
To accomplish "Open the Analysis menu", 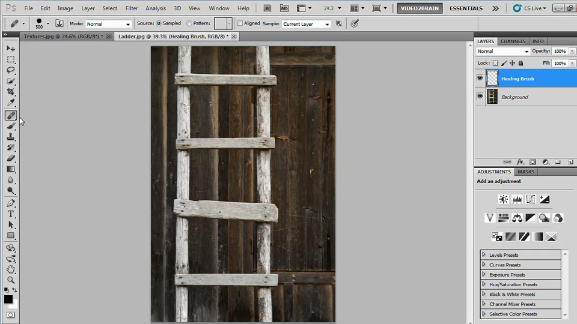I will (156, 8).
